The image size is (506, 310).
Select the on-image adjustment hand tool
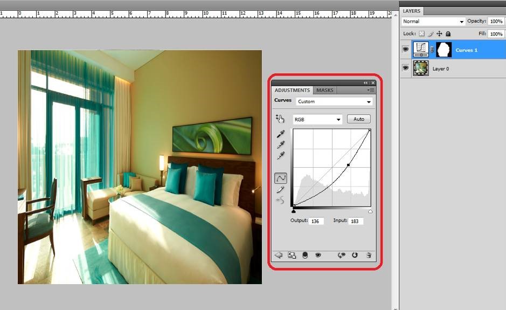click(x=280, y=119)
